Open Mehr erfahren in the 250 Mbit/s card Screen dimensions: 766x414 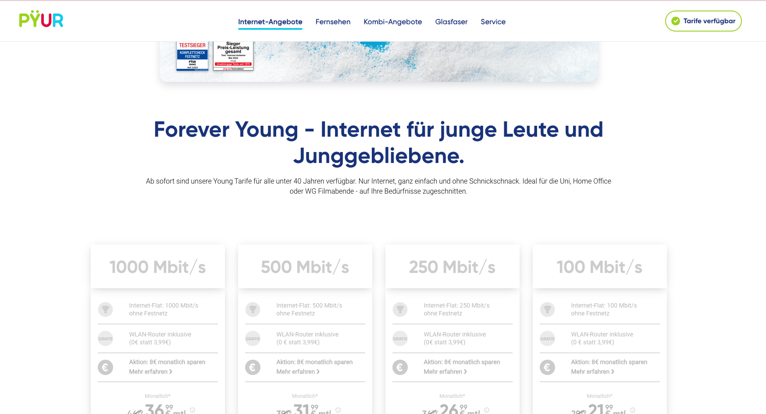[x=445, y=372]
